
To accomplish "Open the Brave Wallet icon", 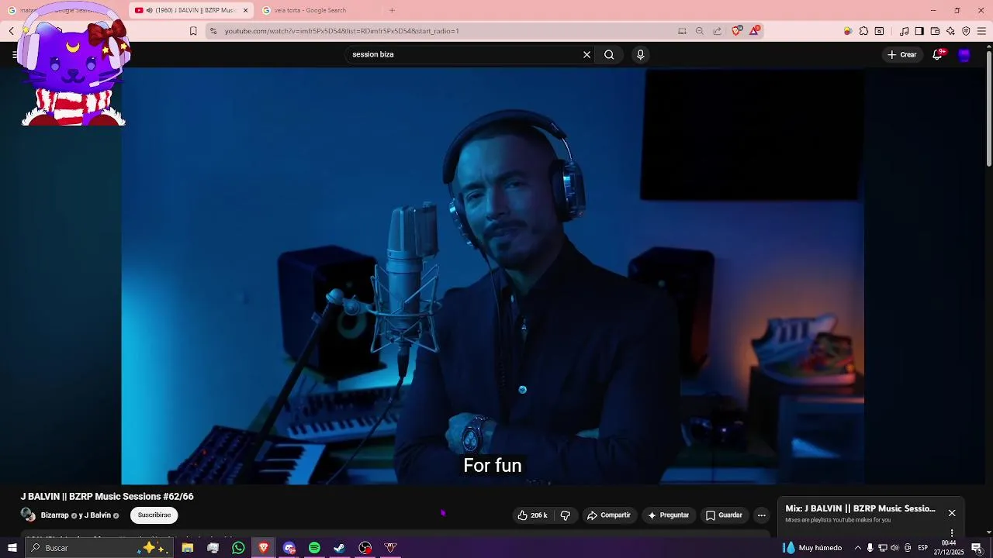I will (x=935, y=31).
